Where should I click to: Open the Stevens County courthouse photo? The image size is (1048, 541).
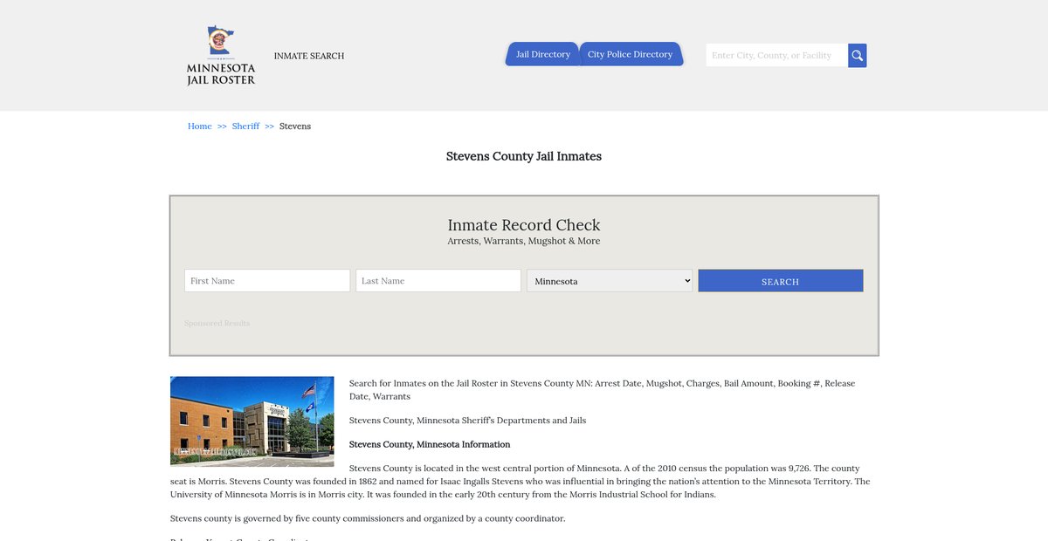(252, 421)
